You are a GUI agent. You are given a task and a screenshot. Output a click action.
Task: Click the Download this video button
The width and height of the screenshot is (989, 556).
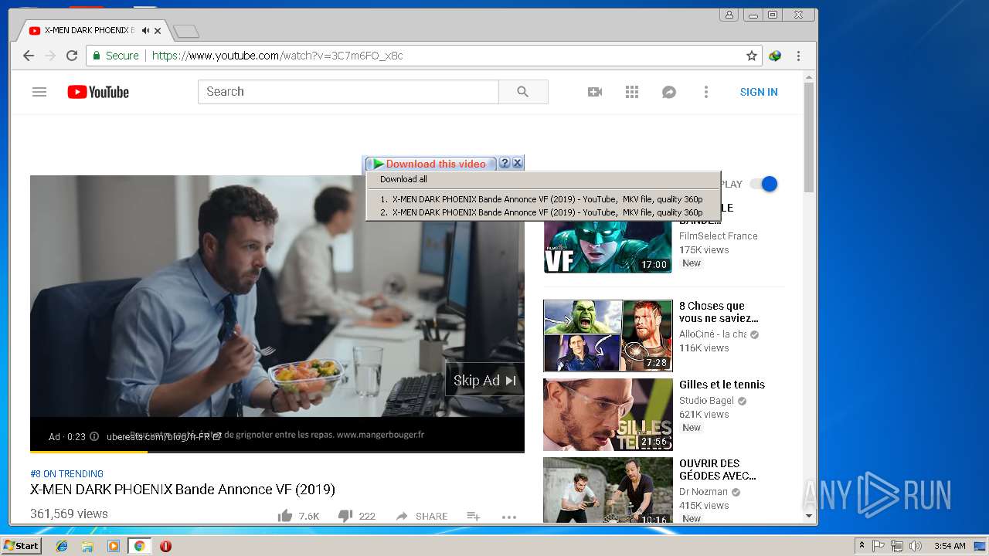click(430, 164)
